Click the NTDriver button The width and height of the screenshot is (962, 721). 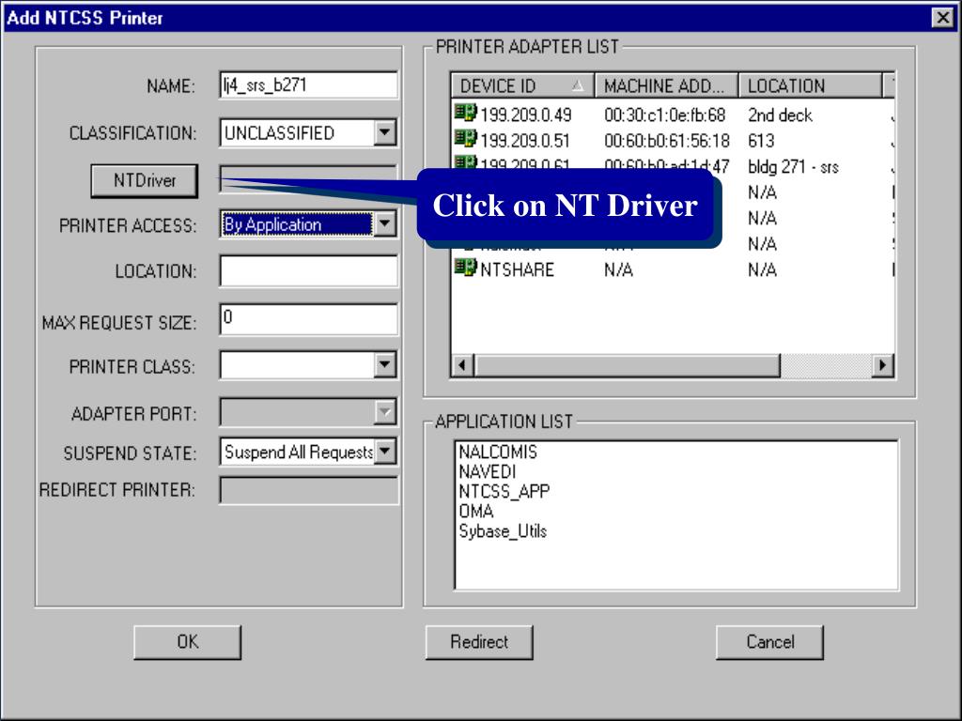(x=144, y=181)
